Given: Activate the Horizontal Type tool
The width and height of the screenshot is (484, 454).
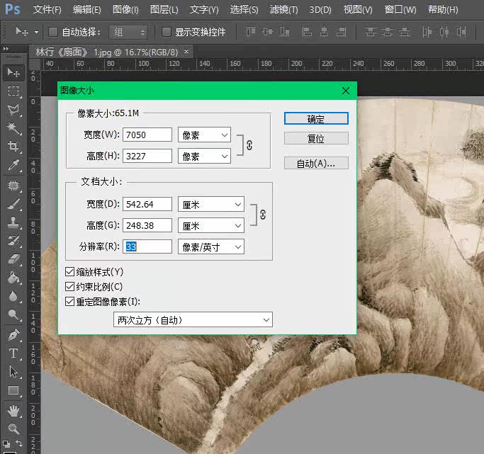Looking at the screenshot, I should click(13, 353).
